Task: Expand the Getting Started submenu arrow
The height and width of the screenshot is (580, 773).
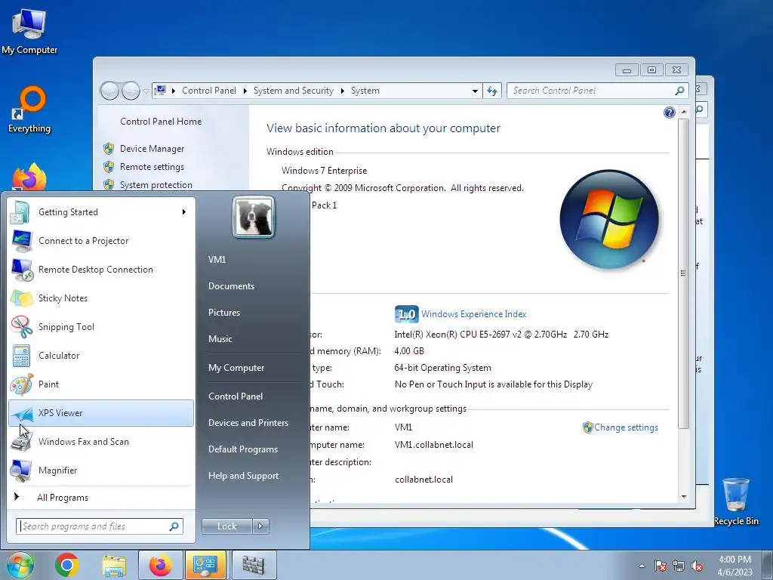Action: 184,212
